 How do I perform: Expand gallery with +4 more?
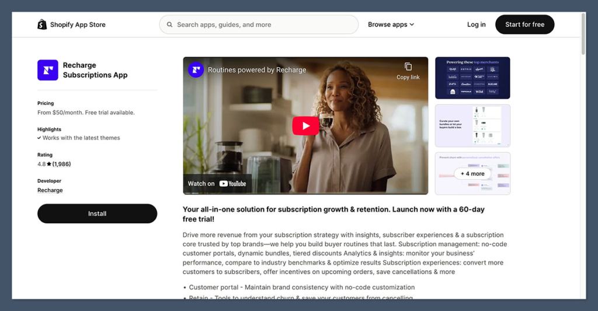[x=472, y=173]
